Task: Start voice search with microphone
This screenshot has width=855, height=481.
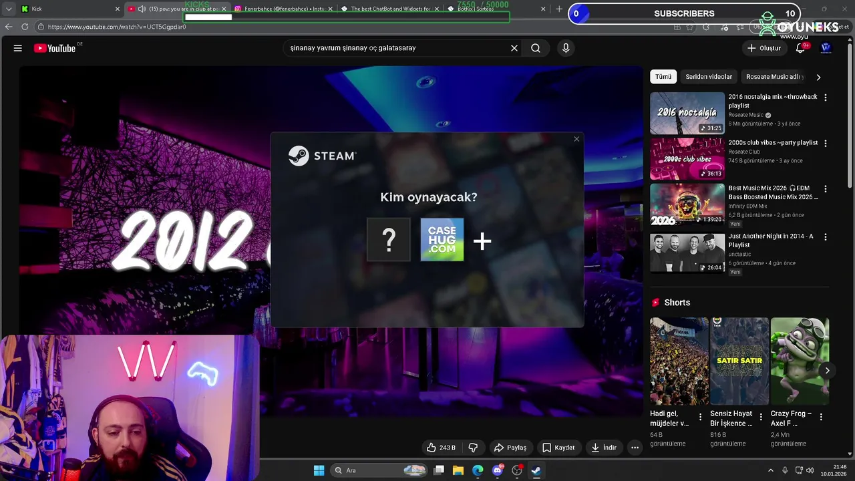Action: point(566,48)
